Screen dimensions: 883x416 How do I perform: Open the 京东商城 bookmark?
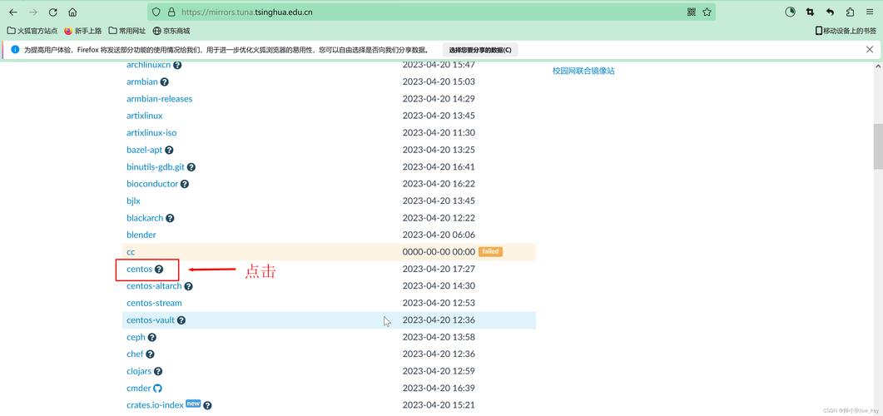[171, 31]
